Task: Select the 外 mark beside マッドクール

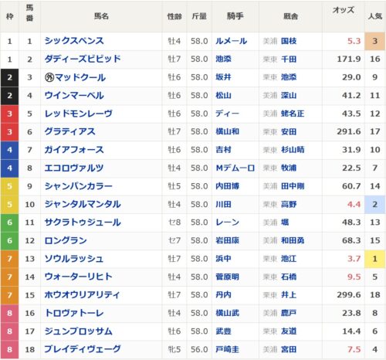Action: [49, 77]
